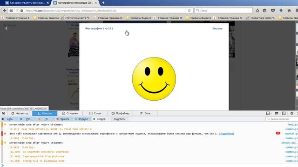The image size is (298, 167).
Task: Reload the page using the refresh icon
Action: pos(190,11)
